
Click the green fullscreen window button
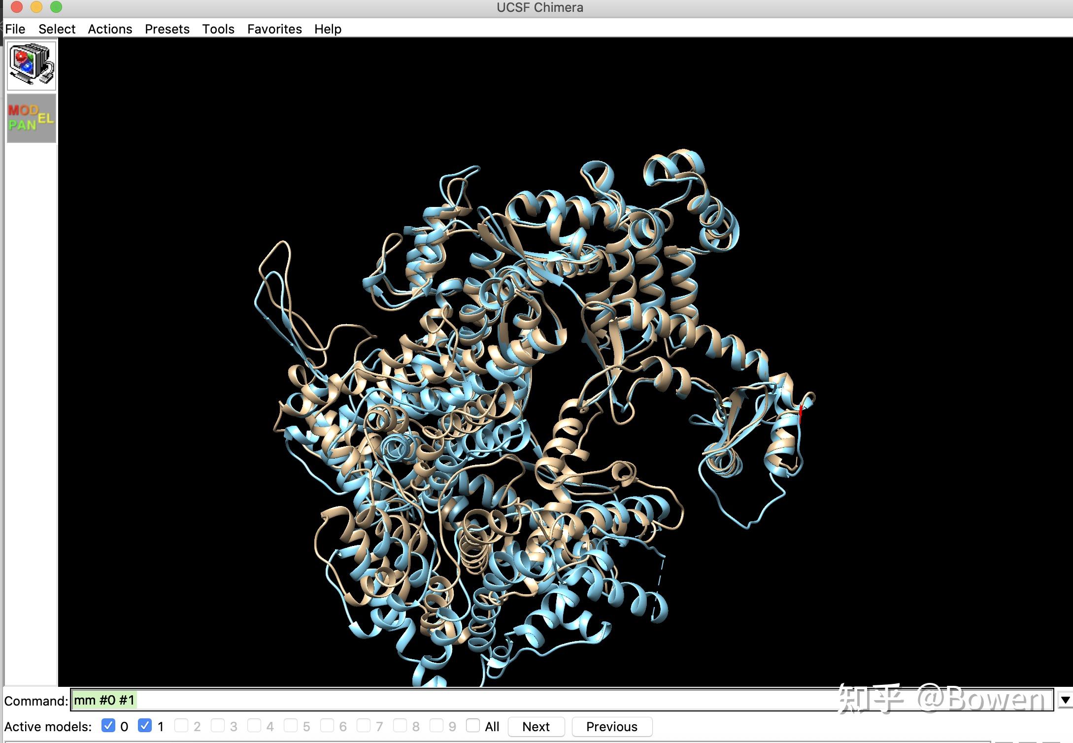pyautogui.click(x=56, y=7)
